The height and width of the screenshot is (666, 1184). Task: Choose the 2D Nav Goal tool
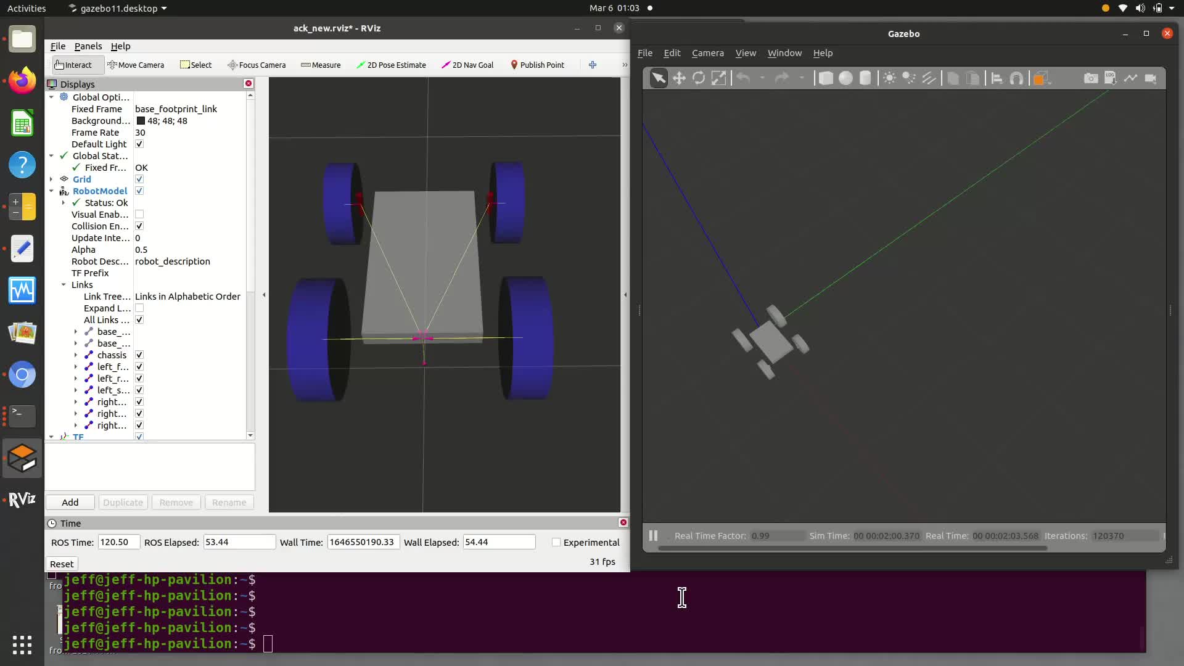pyautogui.click(x=467, y=65)
